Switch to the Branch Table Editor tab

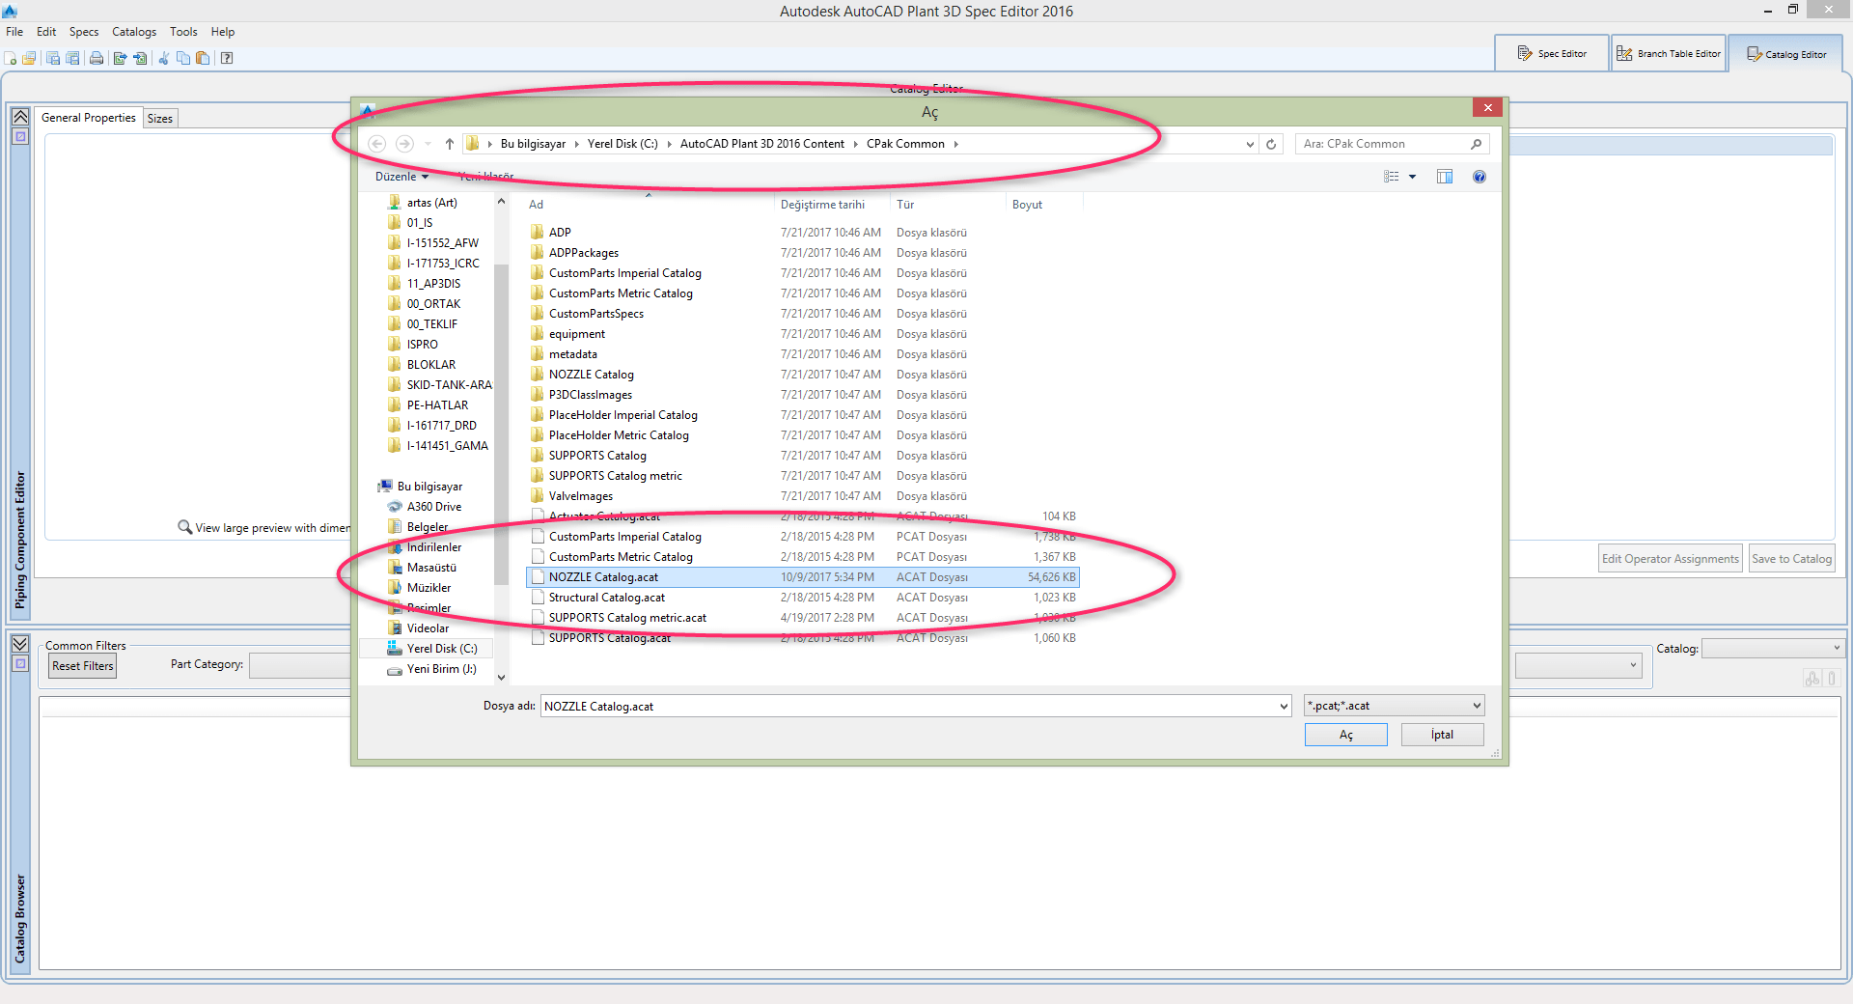point(1669,53)
